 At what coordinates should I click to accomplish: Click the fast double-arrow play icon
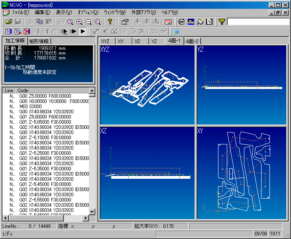73,32
